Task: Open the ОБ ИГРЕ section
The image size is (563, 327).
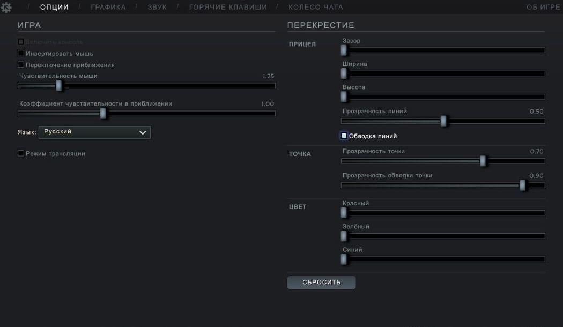Action: point(543,7)
